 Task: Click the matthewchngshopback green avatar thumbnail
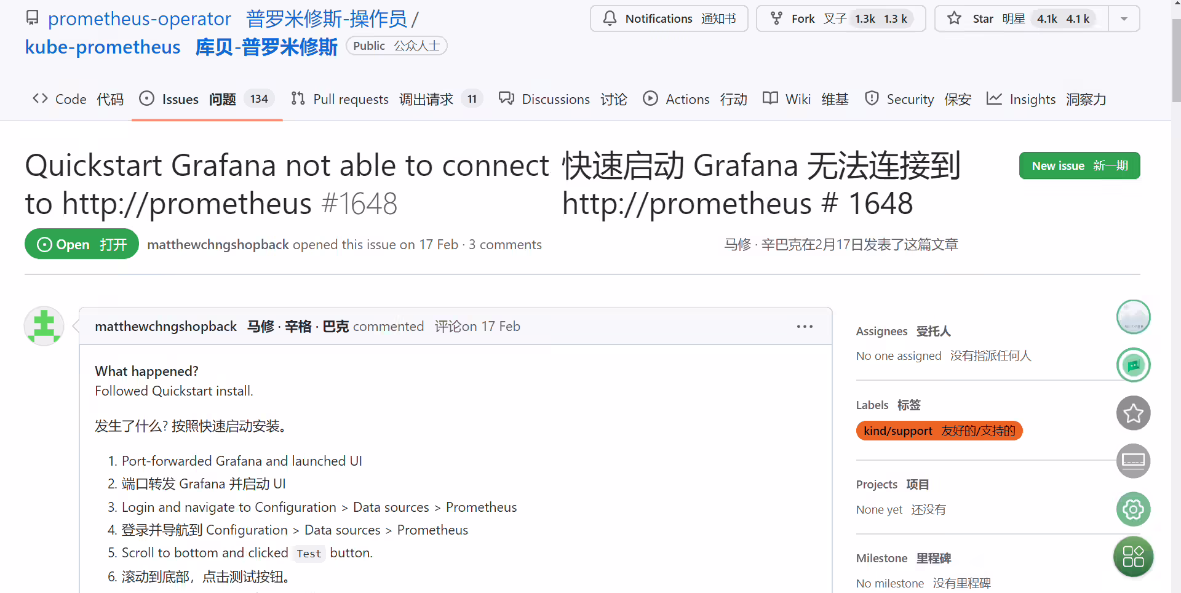pyautogui.click(x=44, y=326)
